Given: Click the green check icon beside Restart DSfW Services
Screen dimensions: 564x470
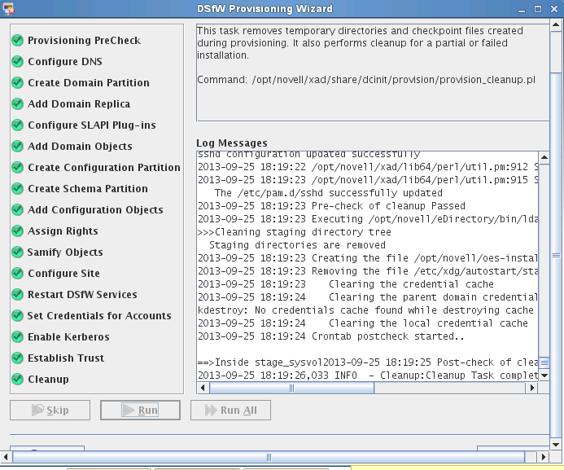Looking at the screenshot, I should 17,294.
